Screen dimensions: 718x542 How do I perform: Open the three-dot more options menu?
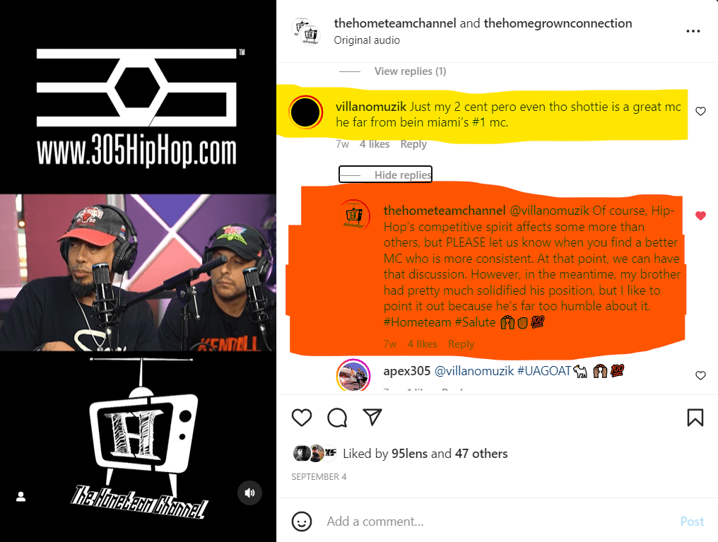click(693, 31)
